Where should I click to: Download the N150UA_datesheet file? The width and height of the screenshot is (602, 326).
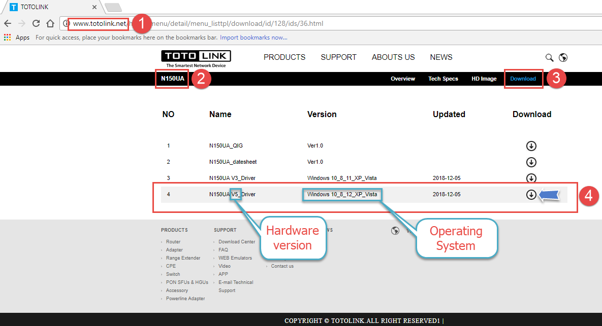(x=531, y=162)
